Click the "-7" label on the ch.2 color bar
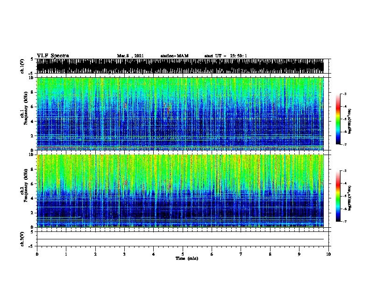The height and width of the screenshot is (285, 370). click(345, 222)
